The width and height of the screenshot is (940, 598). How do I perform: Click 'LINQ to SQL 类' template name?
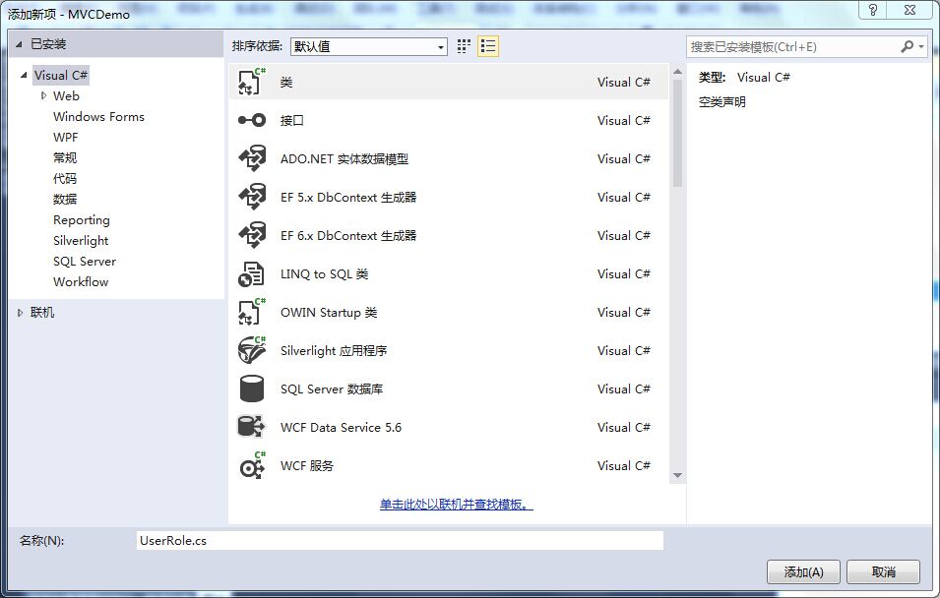[x=324, y=273]
